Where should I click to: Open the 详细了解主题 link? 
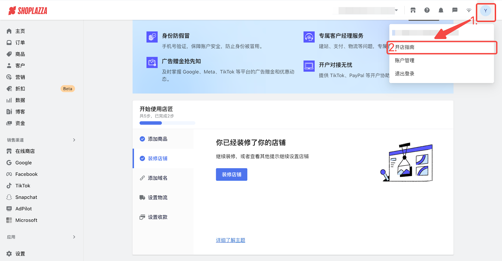click(231, 240)
